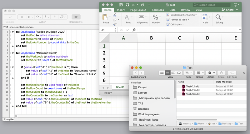Open the Formulas tab
The image size is (250, 134).
point(158,10)
